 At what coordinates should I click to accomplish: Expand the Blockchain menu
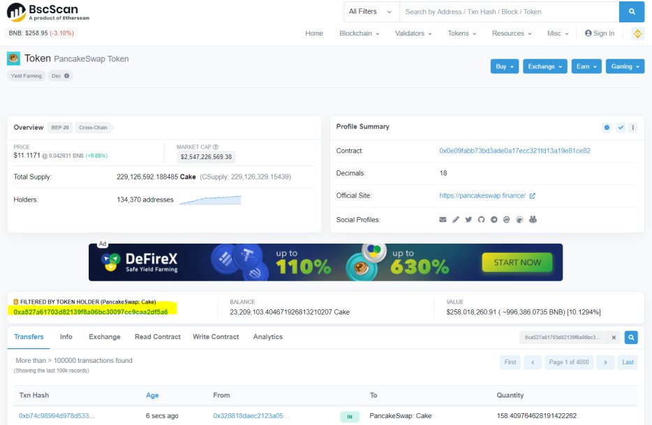click(360, 33)
